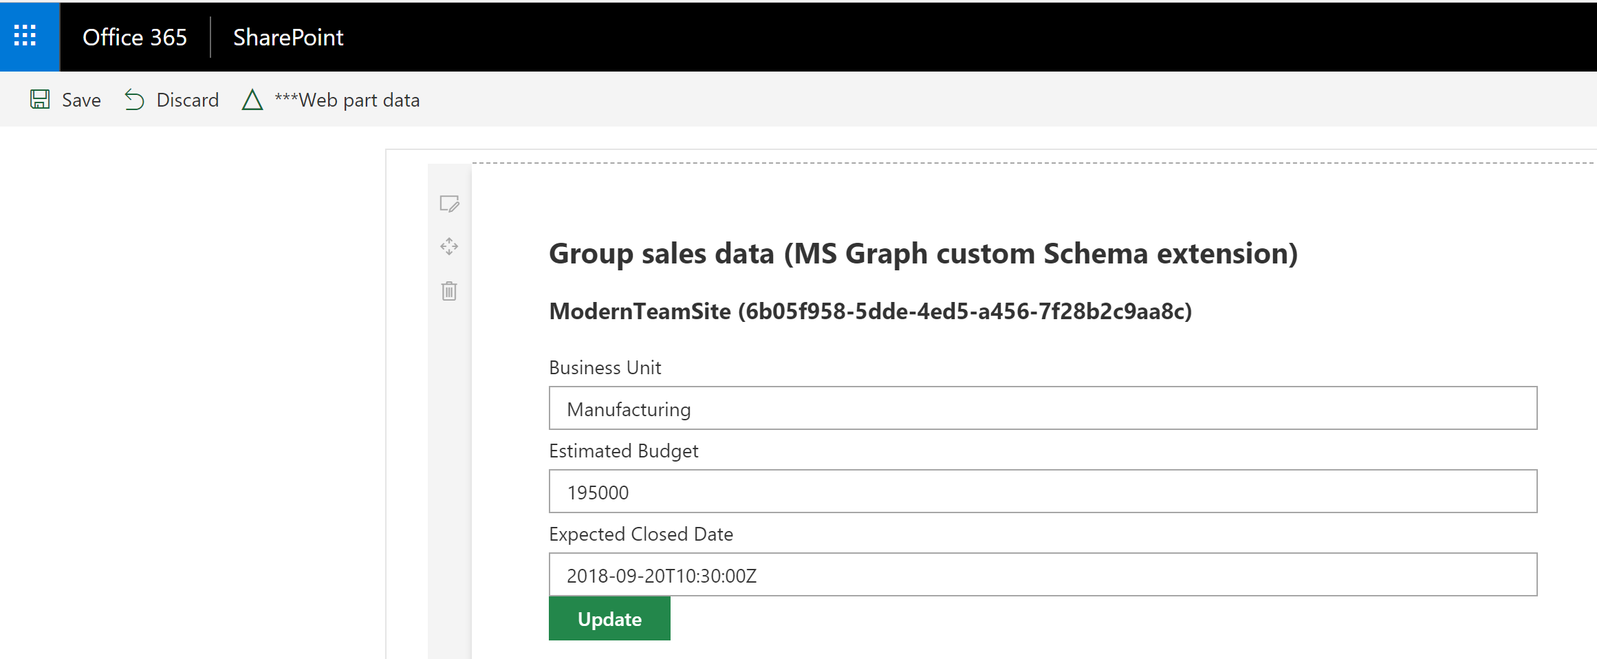The image size is (1597, 659).
Task: Click the ***Web part data item
Action: (347, 100)
